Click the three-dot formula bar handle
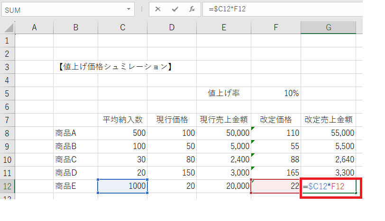The image size is (385, 221). pyautogui.click(x=142, y=9)
